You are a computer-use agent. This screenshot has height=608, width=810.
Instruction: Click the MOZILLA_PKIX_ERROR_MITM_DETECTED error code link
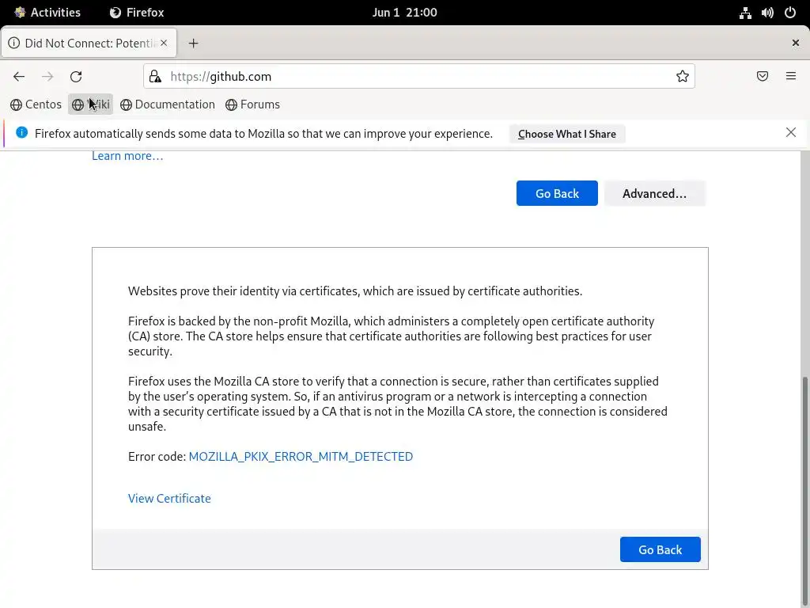(301, 457)
